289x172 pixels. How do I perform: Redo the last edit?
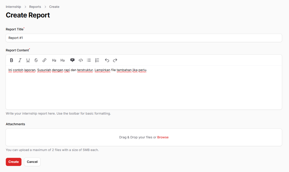[x=115, y=60]
